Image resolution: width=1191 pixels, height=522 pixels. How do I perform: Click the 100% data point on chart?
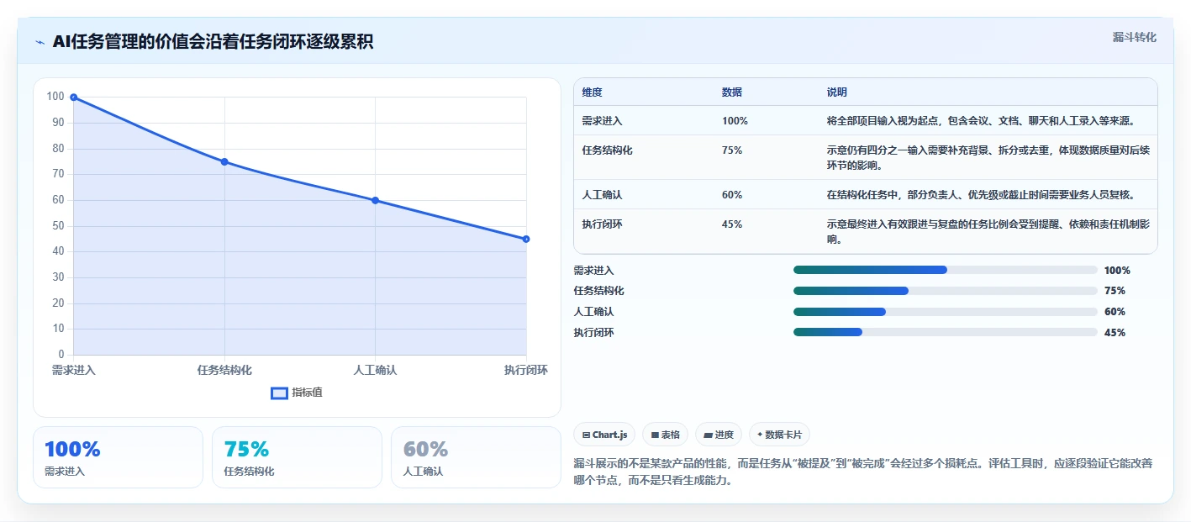[x=74, y=98]
